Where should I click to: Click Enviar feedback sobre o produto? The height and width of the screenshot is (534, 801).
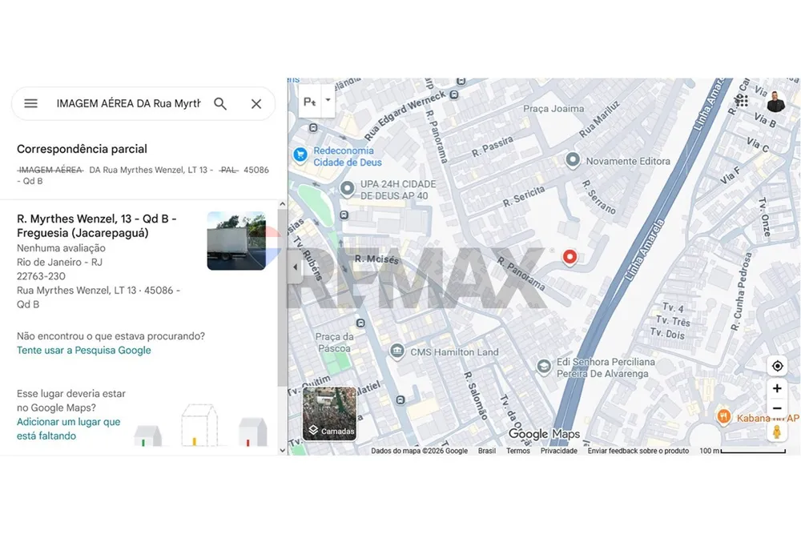tap(638, 451)
